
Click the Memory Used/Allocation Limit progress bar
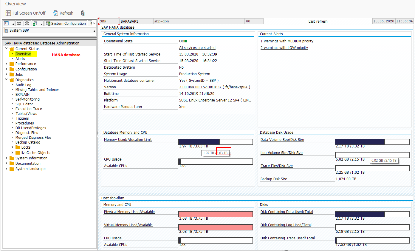point(216,142)
